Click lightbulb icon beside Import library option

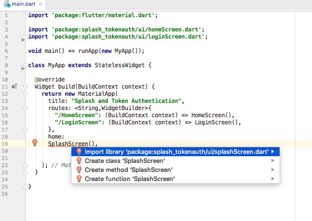click(x=79, y=152)
